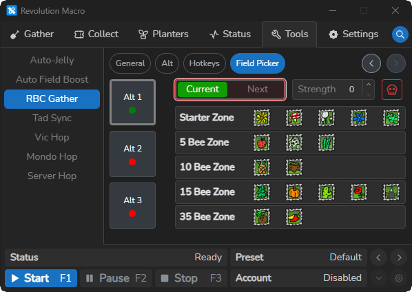412x292 pixels.
Task: Click the red skull button
Action: point(392,90)
